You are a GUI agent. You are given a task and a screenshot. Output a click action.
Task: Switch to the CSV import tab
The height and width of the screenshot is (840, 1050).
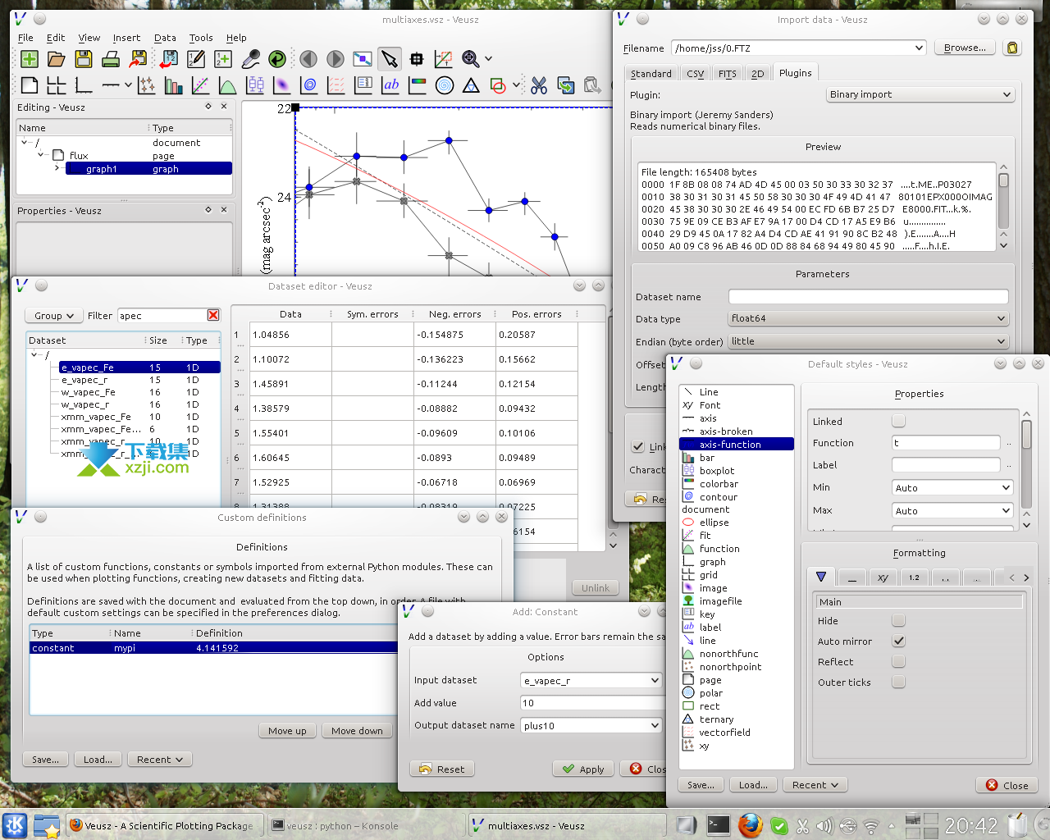coord(696,73)
